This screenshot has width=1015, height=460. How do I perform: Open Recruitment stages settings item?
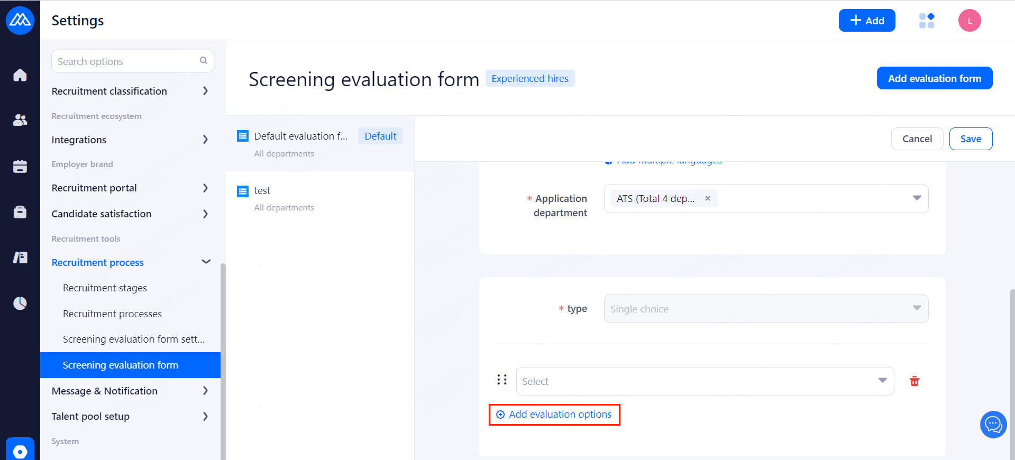tap(105, 288)
